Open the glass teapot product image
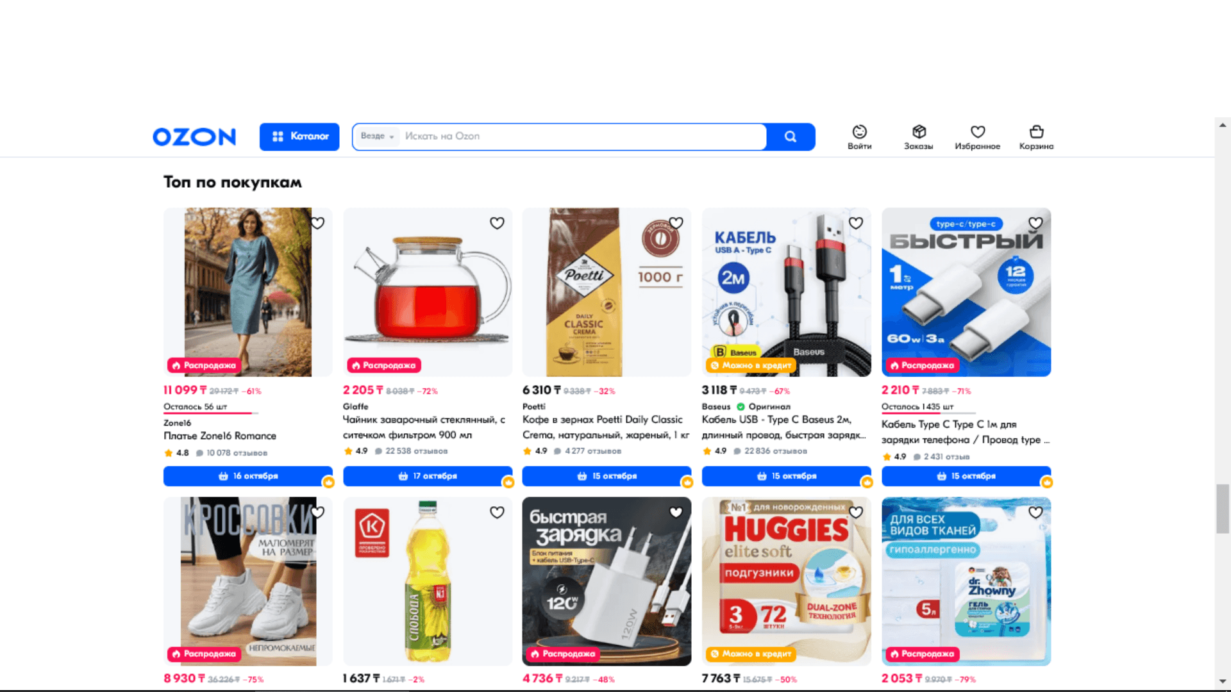Screen dimensions: 1231x692 pyautogui.click(x=428, y=292)
